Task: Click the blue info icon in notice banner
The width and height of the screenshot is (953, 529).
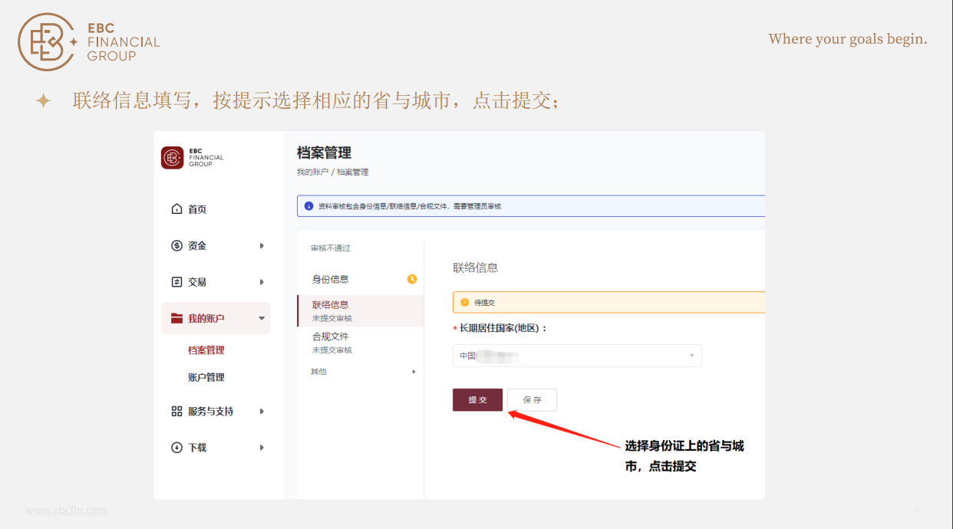Action: (x=308, y=206)
